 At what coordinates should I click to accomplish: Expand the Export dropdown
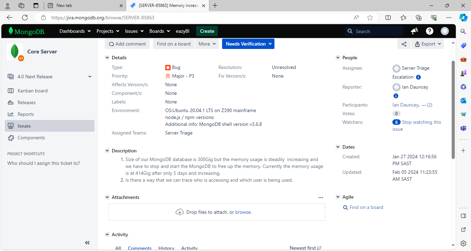(428, 44)
